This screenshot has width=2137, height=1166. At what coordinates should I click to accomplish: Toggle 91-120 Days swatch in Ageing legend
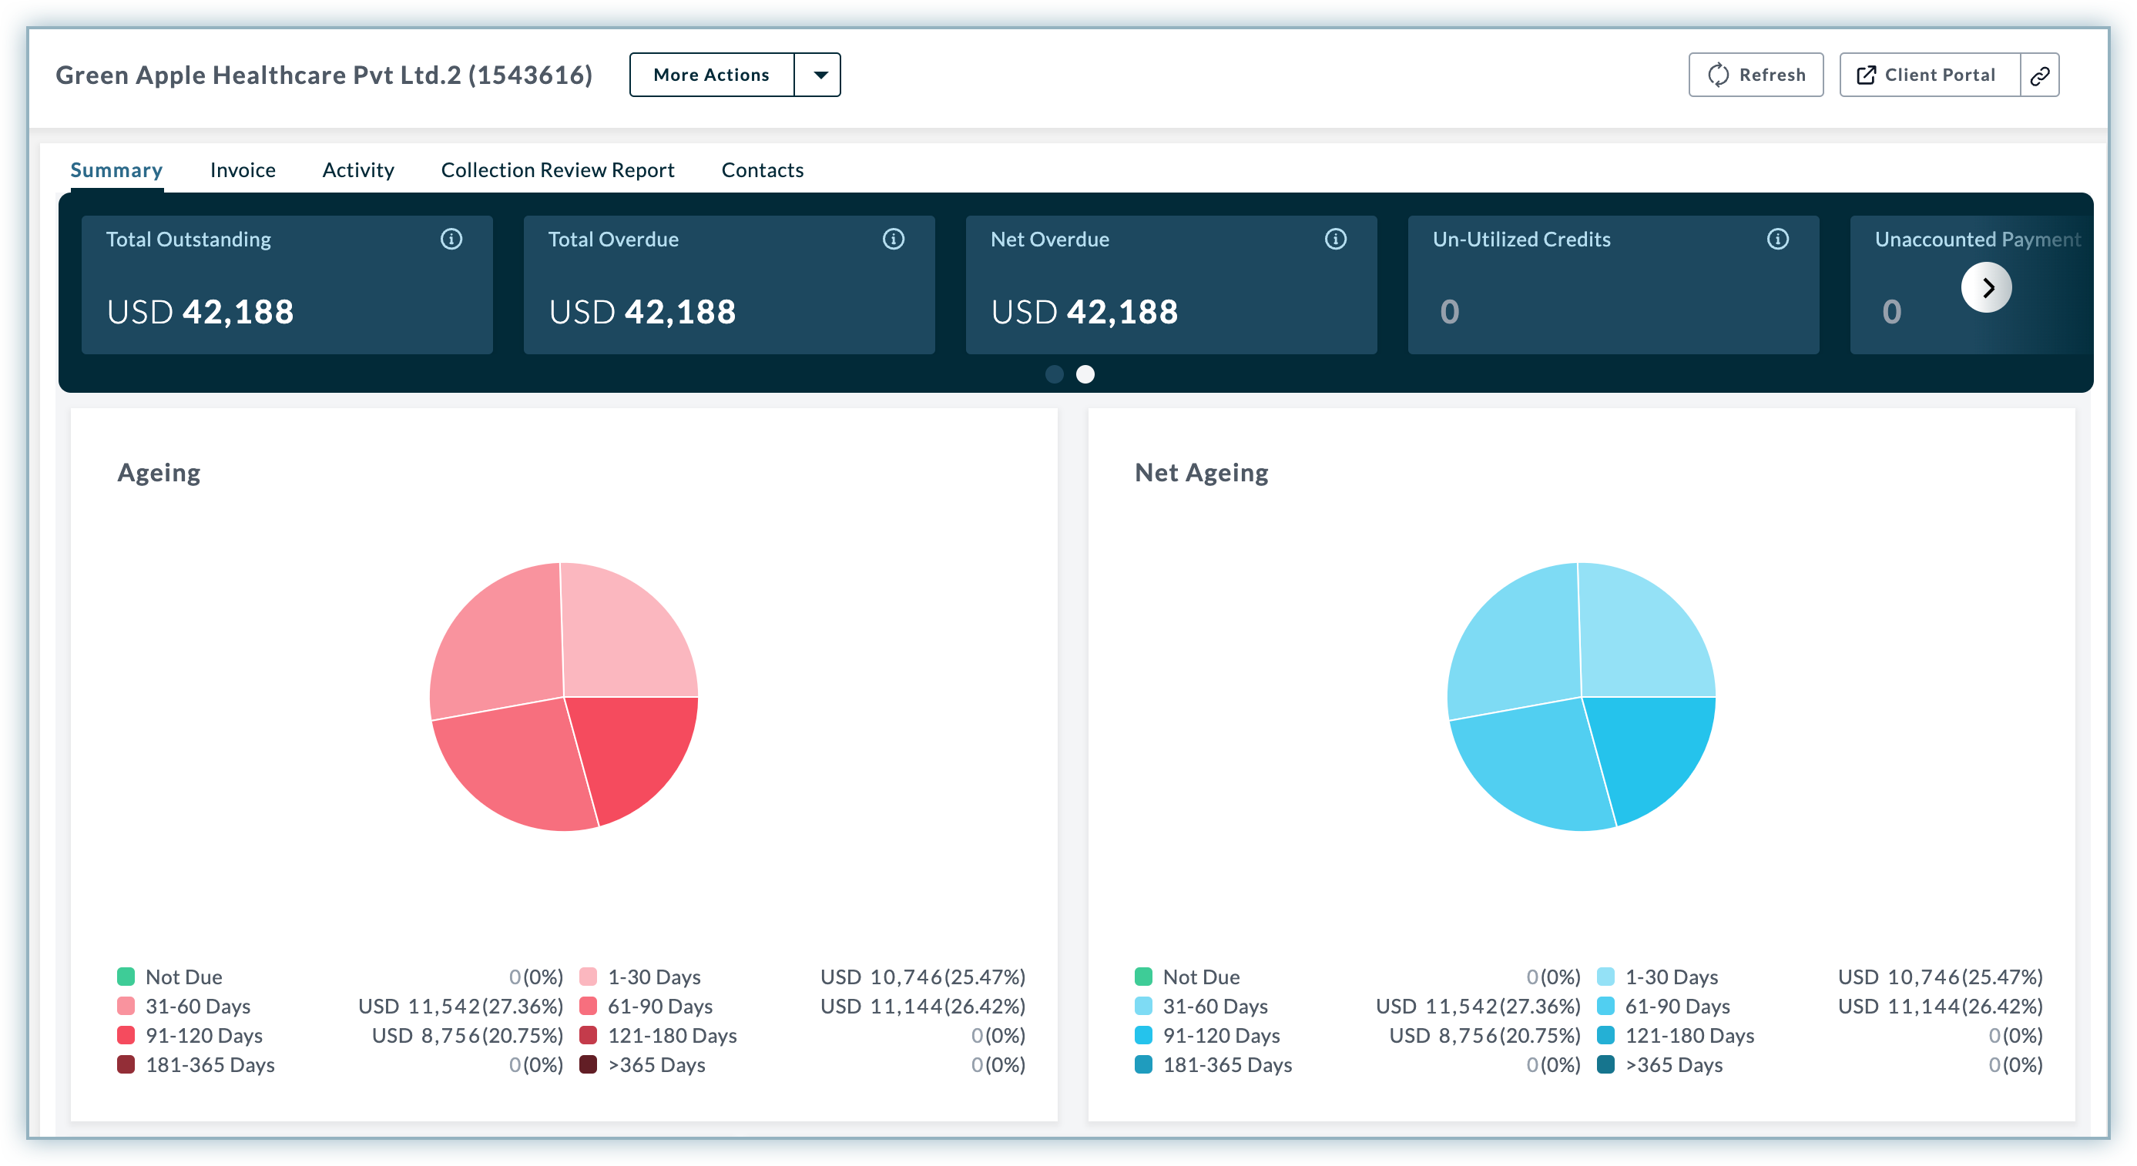pos(126,1035)
